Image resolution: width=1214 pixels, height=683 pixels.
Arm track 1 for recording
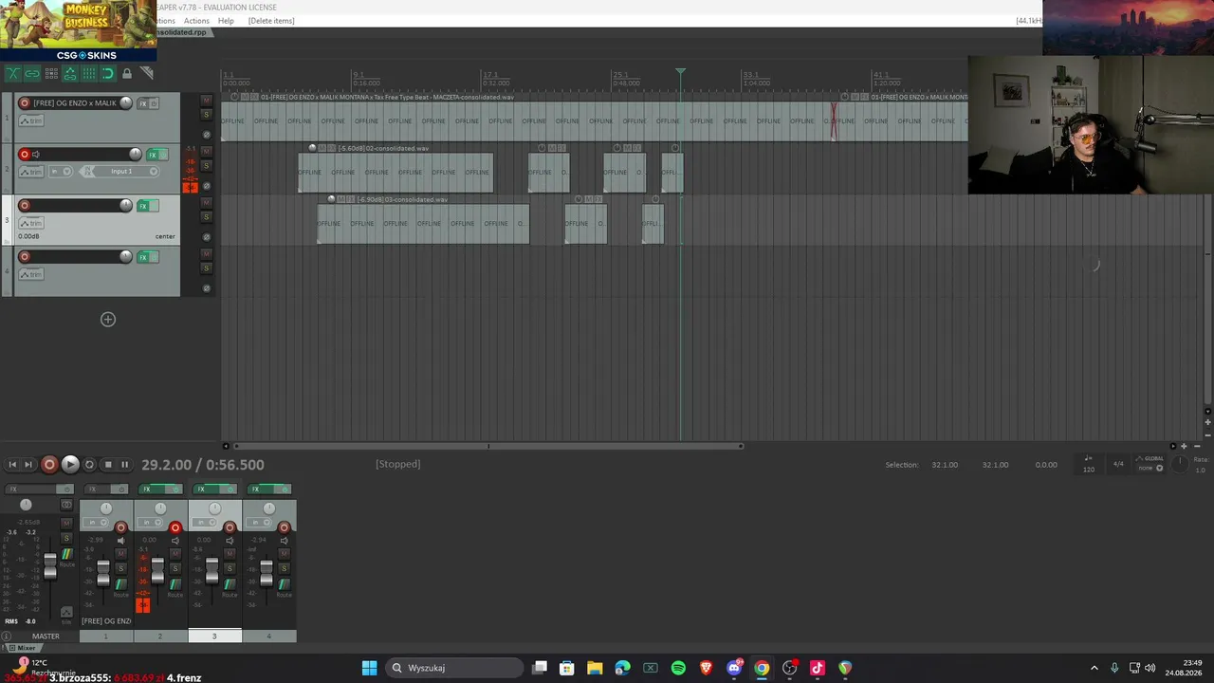25,103
